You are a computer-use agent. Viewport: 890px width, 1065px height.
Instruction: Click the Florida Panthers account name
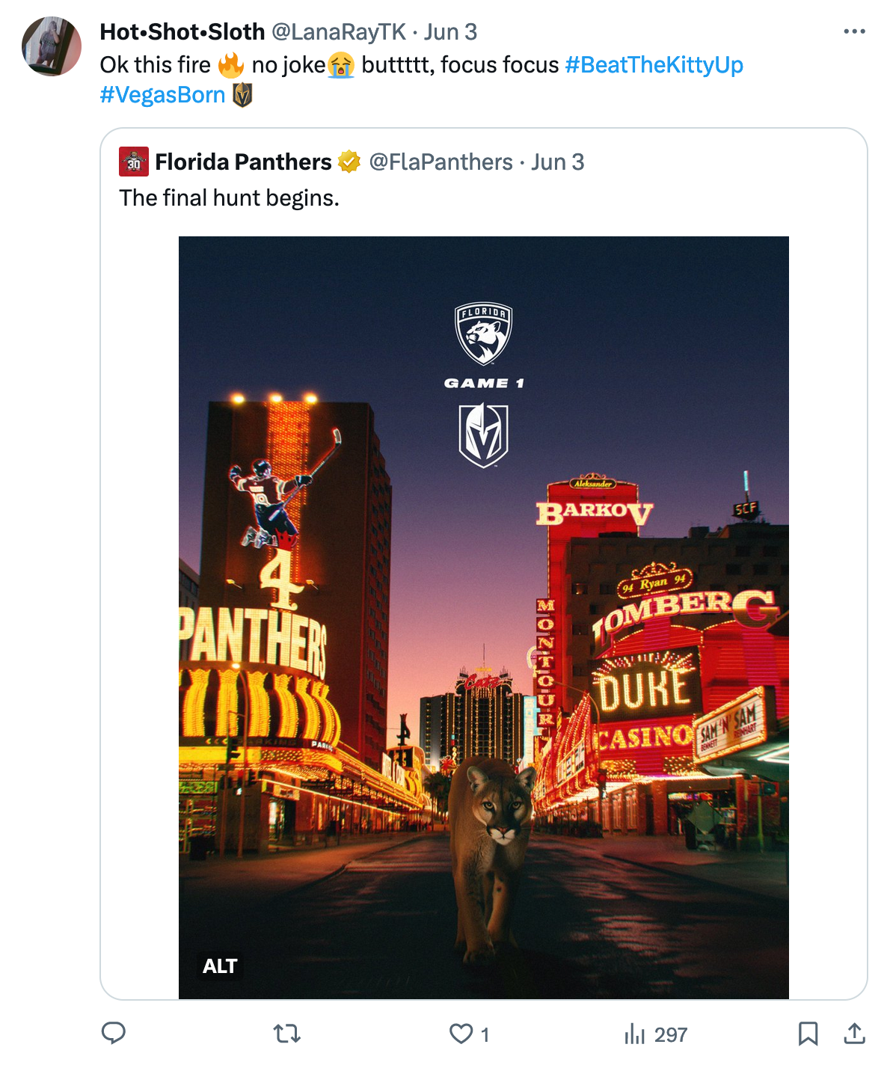243,162
